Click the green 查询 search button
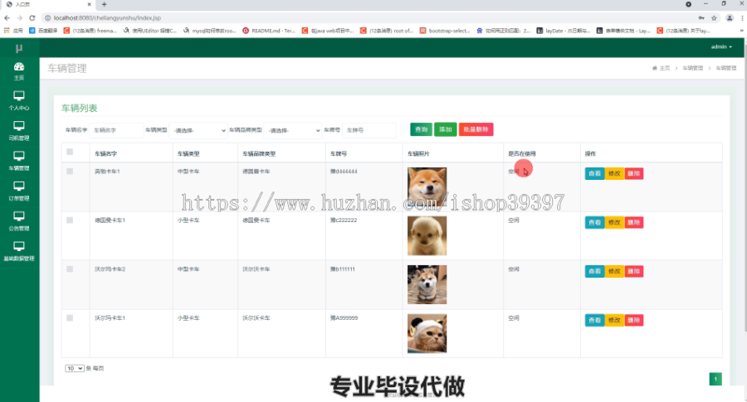This screenshot has width=747, height=402. (x=421, y=129)
